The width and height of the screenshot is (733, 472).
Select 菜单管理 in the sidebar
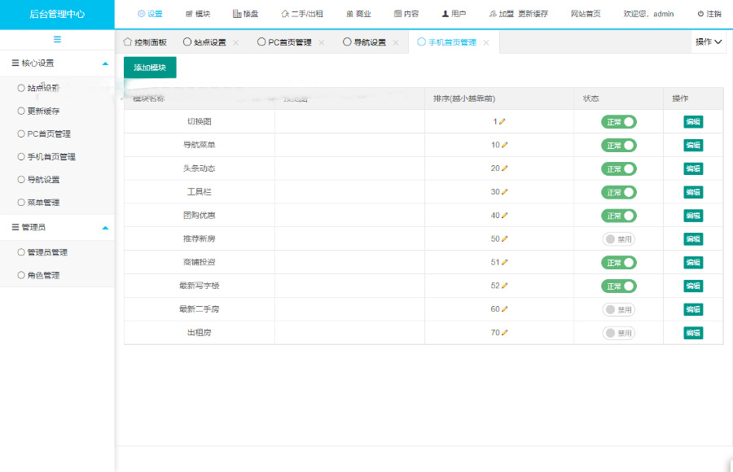coord(43,202)
